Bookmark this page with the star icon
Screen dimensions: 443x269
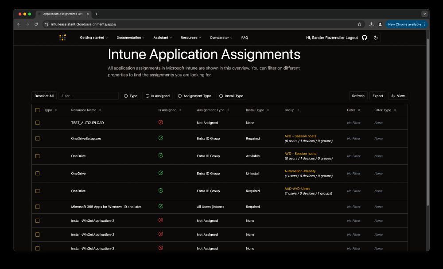pos(359,24)
